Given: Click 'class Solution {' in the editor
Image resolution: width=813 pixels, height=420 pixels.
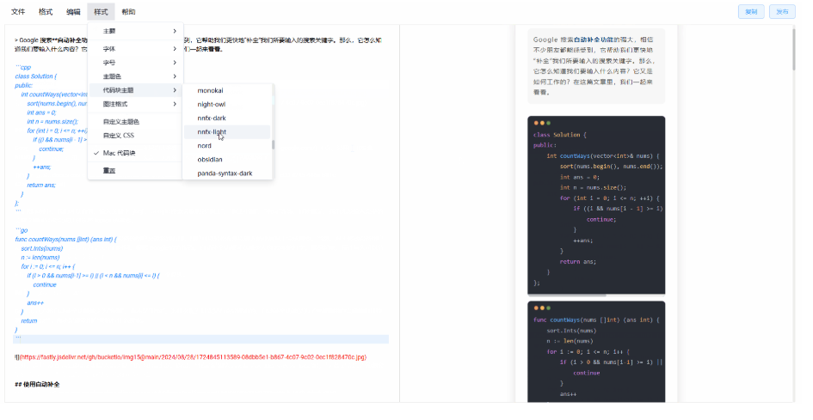Looking at the screenshot, I should coord(36,76).
